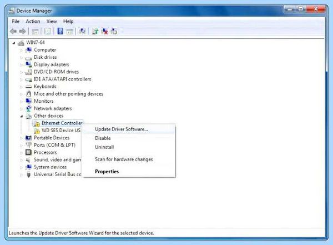Toggle the Show/Hide Console Tree toolbar icon
This screenshot has height=245, width=333.
click(35, 32)
